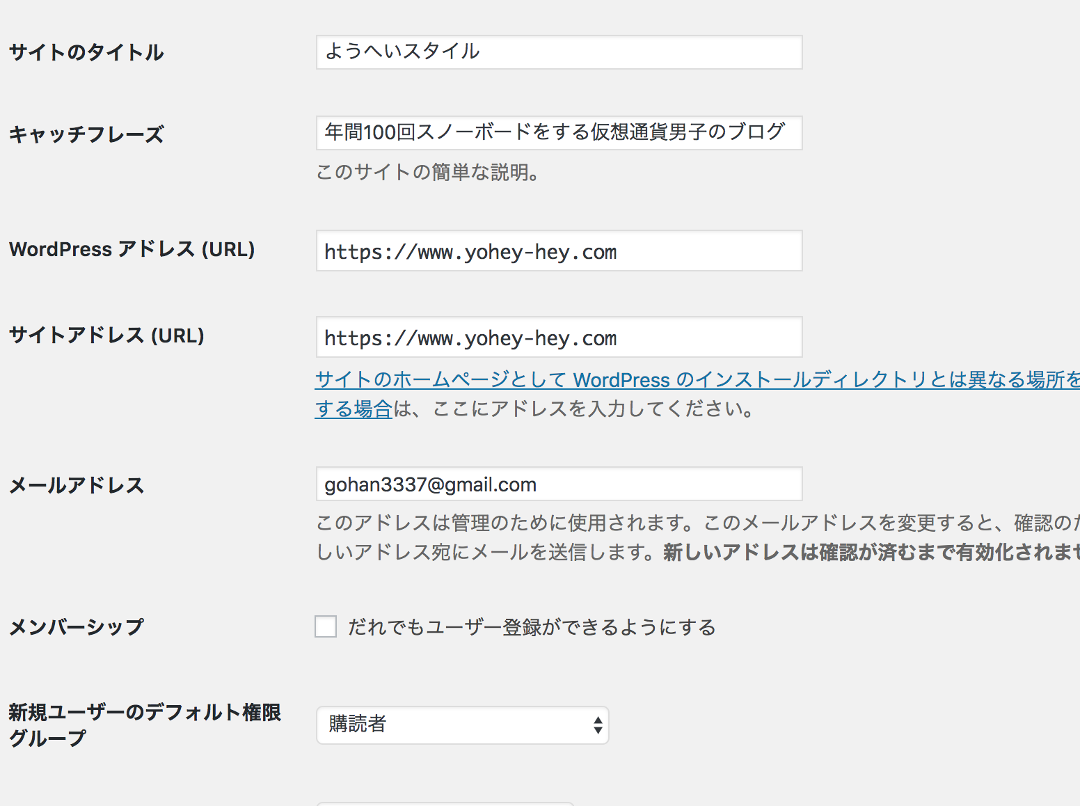1080x806 pixels.
Task: Open the 購読者 default role dropdown
Action: [x=462, y=725]
